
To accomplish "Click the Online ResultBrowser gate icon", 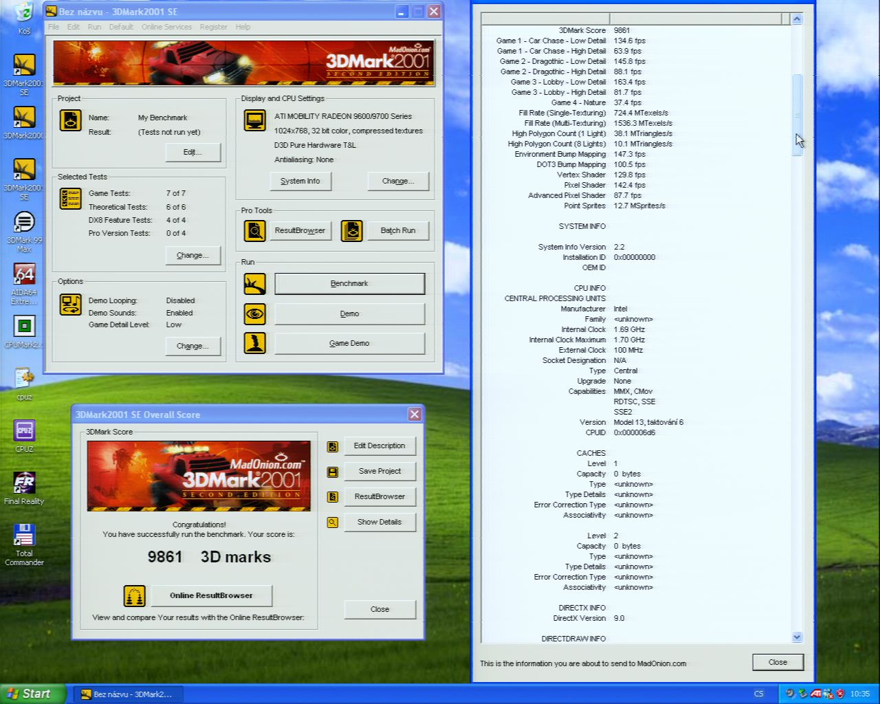I will (x=135, y=595).
